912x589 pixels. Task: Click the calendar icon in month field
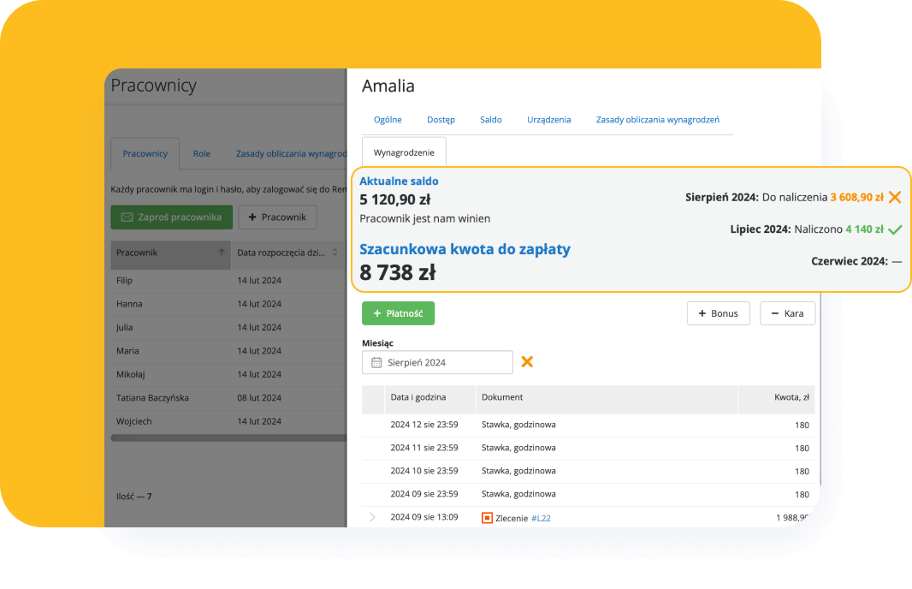click(376, 363)
